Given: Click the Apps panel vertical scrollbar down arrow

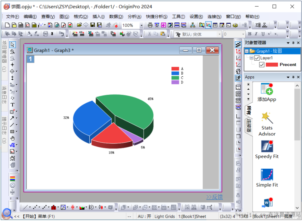Looking at the screenshot, I should click(x=297, y=208).
